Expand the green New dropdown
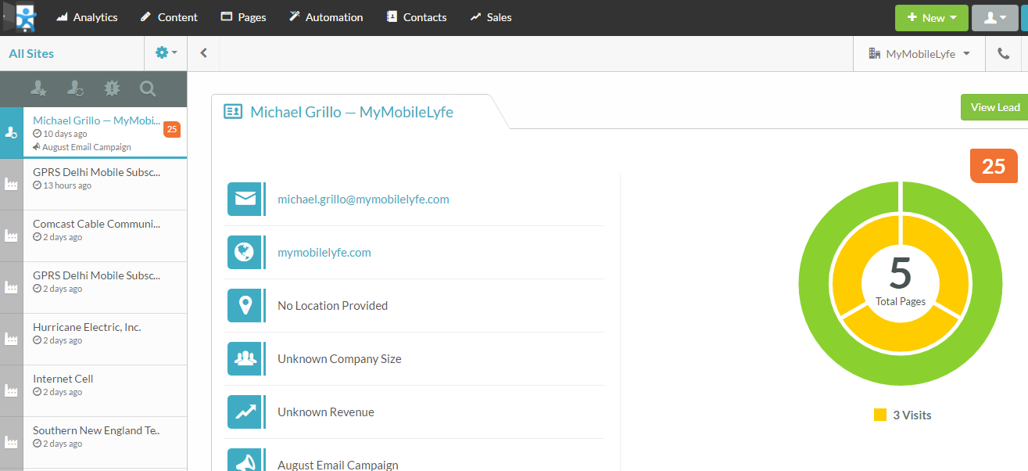This screenshot has height=471, width=1028. pos(932,18)
